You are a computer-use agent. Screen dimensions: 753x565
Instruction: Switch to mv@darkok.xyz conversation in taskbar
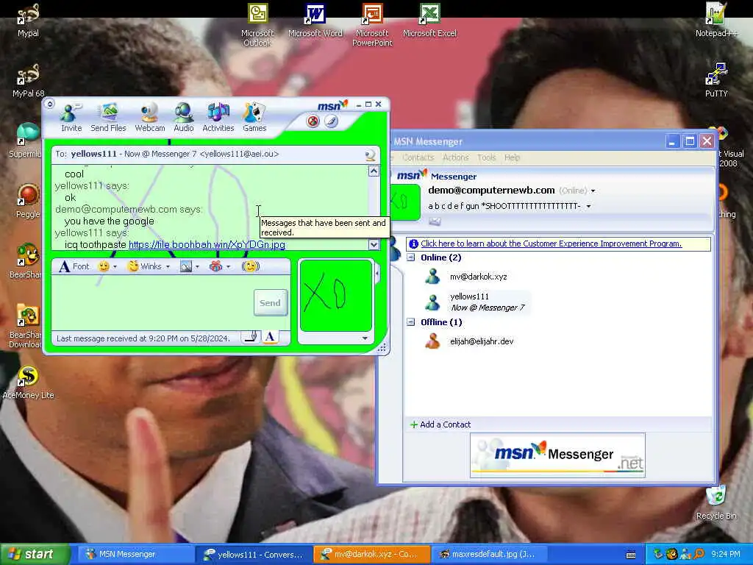point(371,555)
